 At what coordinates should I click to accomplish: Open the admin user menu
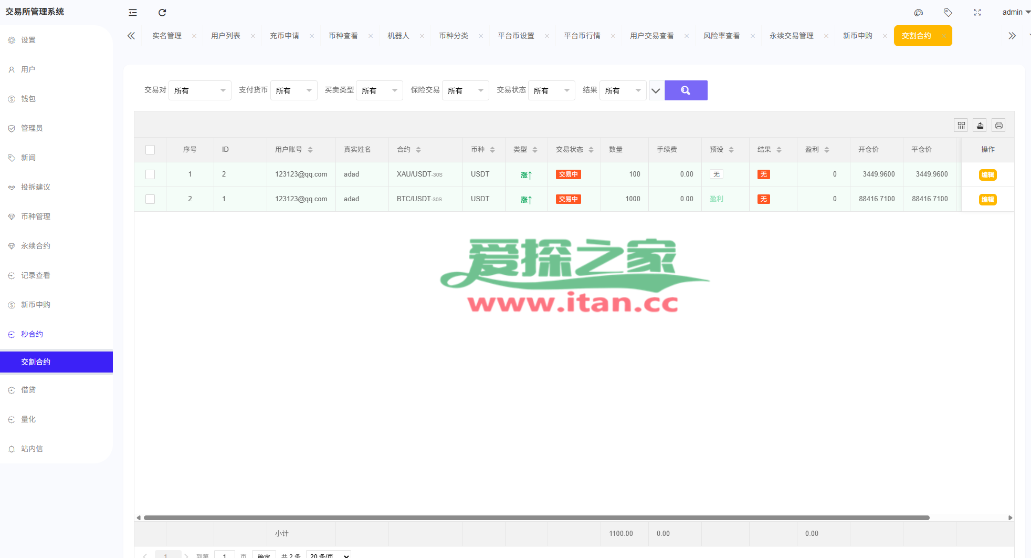click(x=1015, y=12)
